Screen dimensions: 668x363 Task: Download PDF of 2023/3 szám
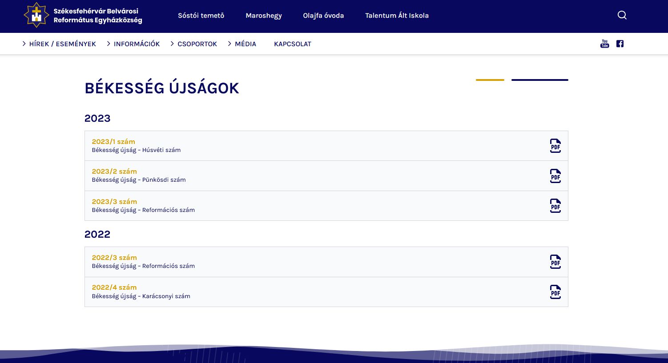[555, 206]
